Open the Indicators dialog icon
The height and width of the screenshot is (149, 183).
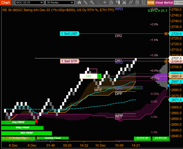pos(131,2)
